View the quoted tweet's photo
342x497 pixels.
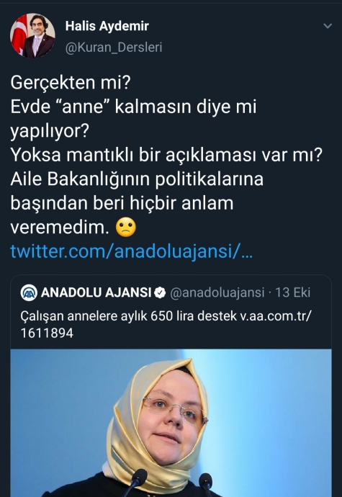point(171,423)
